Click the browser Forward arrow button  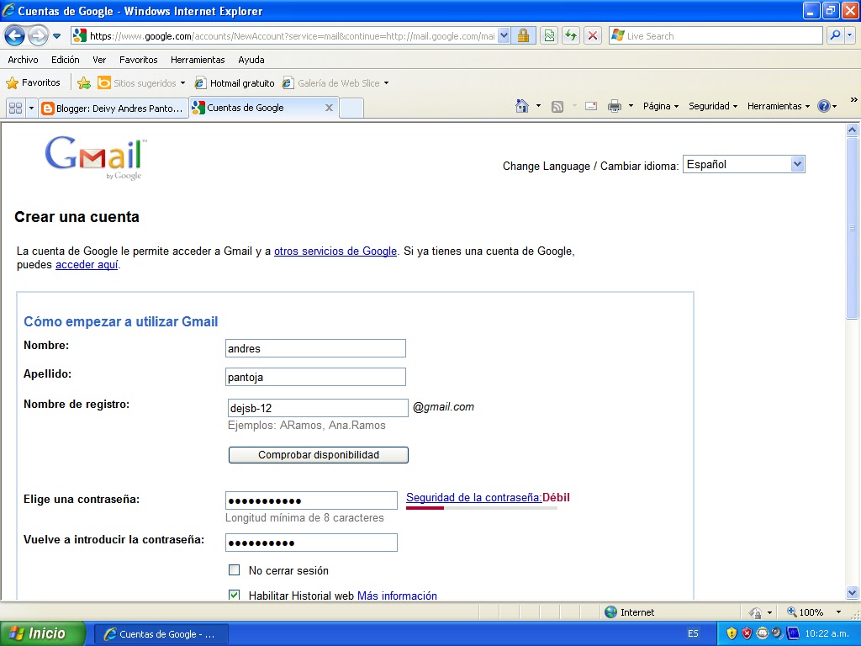[x=38, y=36]
